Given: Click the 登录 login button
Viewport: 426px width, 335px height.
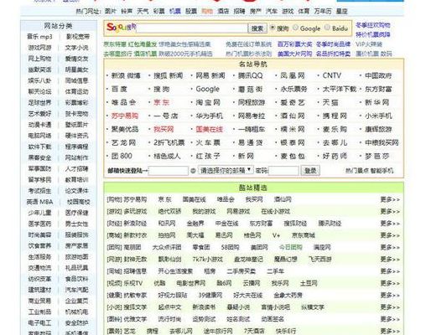Looking at the screenshot, I should pyautogui.click(x=310, y=171).
